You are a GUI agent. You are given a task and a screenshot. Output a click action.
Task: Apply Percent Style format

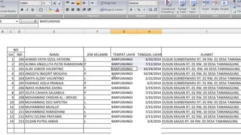point(139,10)
